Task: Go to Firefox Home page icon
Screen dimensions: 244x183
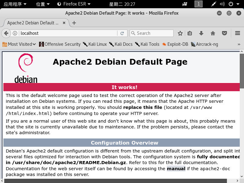Action: click(x=213, y=33)
